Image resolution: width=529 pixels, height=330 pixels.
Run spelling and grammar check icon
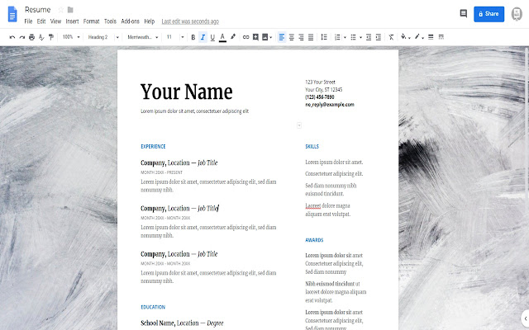(41, 37)
